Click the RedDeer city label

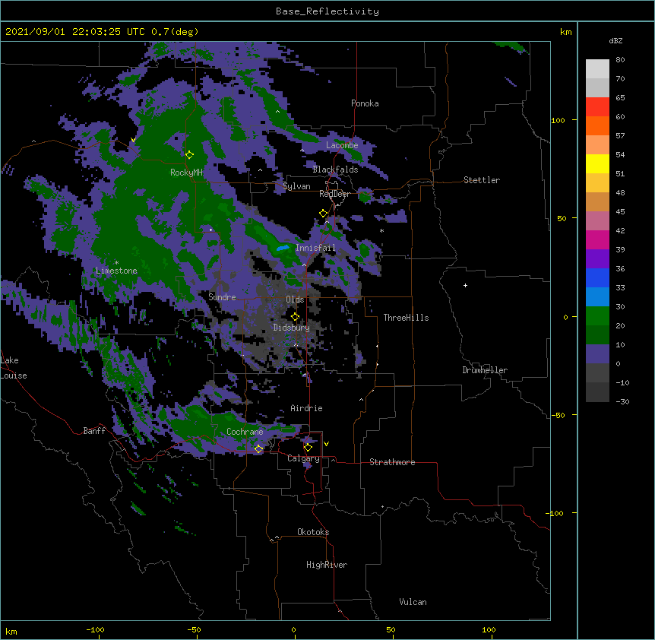point(334,194)
